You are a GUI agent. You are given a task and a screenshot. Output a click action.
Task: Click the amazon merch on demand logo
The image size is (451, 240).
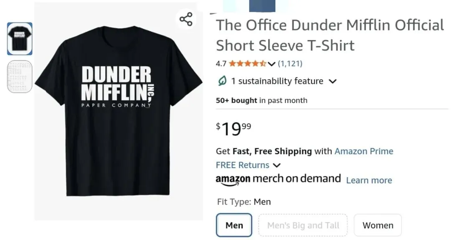[x=278, y=179]
